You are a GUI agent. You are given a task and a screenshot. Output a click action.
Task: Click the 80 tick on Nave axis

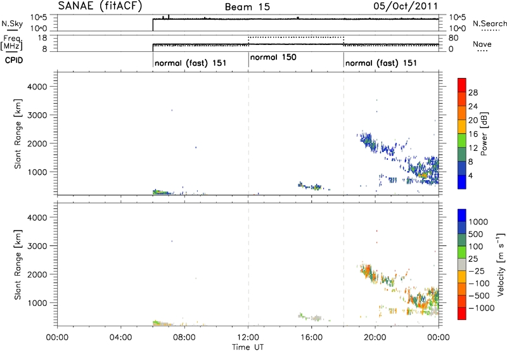[x=453, y=38]
